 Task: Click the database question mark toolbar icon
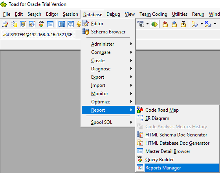point(183,24)
